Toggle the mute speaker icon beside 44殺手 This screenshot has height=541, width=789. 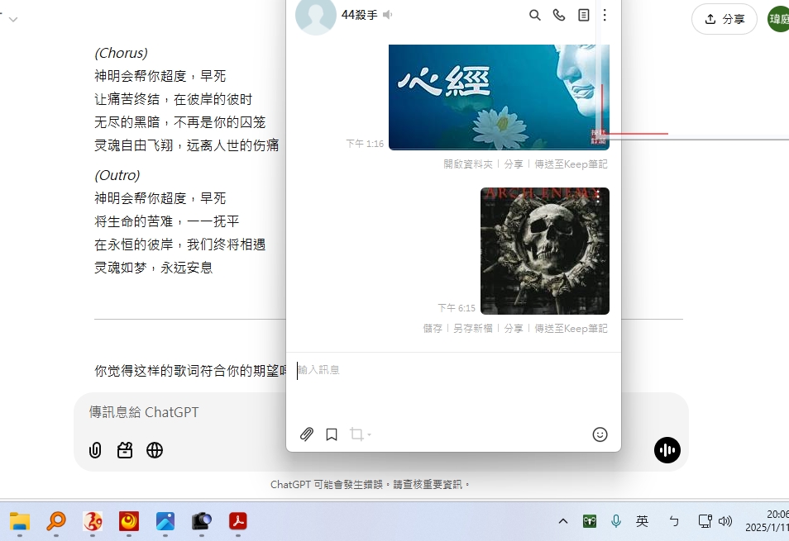pyautogui.click(x=387, y=15)
